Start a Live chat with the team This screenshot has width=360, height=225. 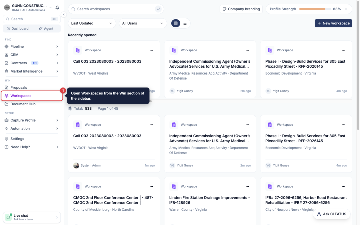(32, 217)
